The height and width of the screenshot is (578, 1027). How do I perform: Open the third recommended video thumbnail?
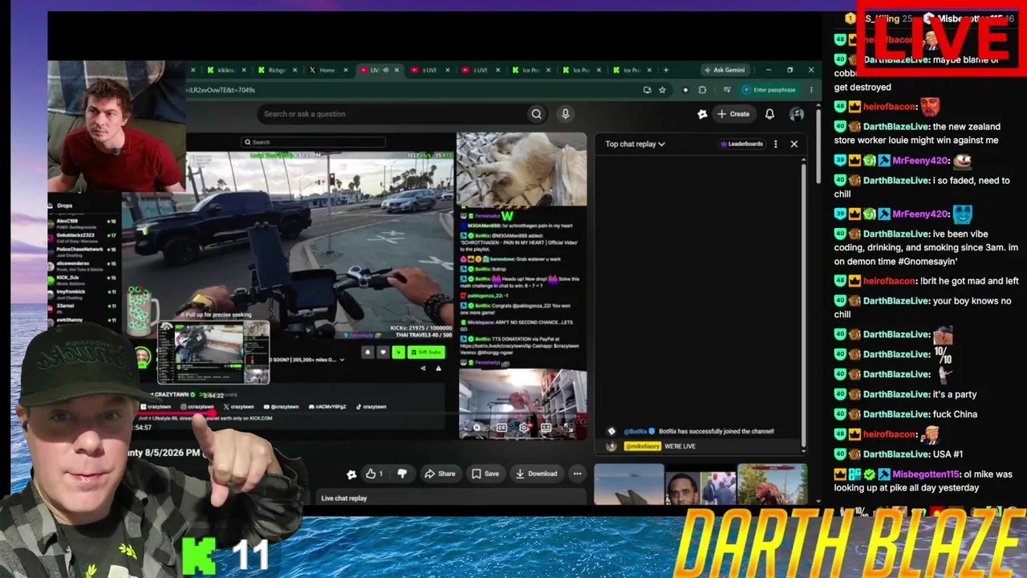click(772, 484)
